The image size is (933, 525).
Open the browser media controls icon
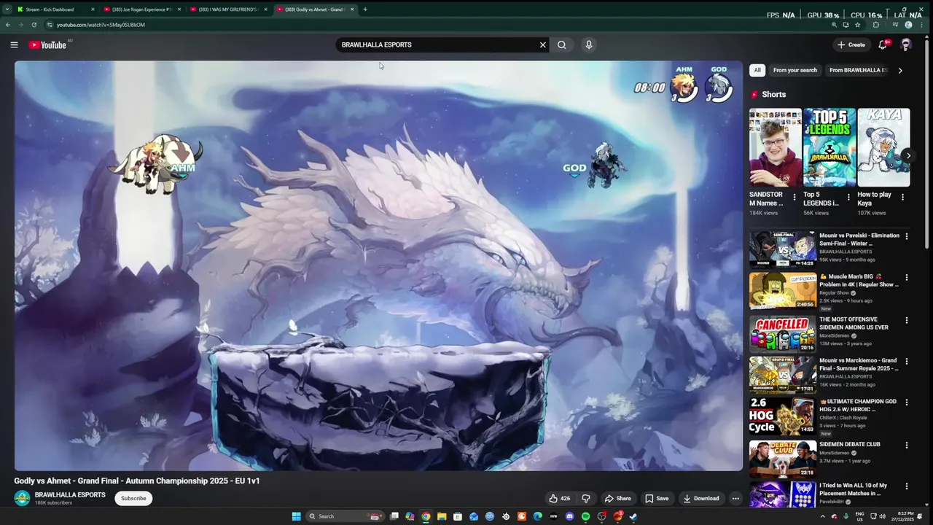tap(895, 25)
